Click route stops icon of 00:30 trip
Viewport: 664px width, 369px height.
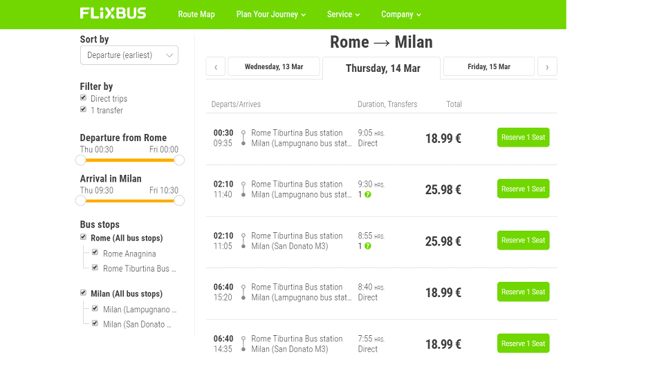point(243,138)
